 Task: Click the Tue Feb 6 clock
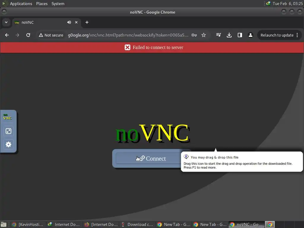(287, 4)
